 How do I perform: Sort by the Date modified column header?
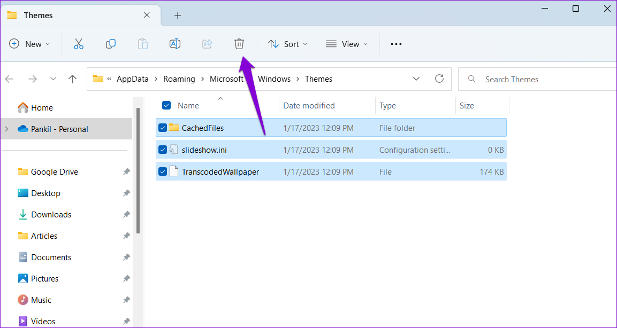309,106
